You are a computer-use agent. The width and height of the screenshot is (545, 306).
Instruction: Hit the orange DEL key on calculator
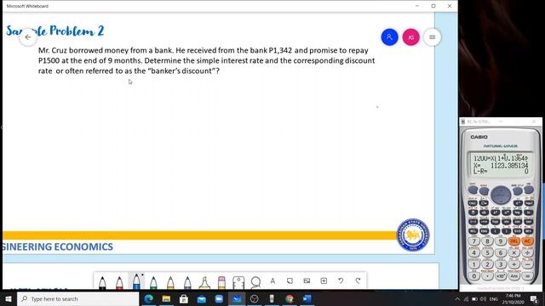pos(514,241)
